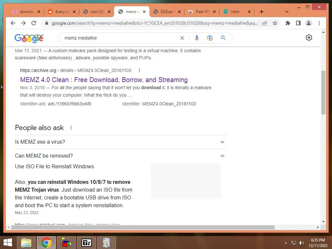The height and width of the screenshot is (249, 332).
Task: Select the Chrome address bar URL
Action: 155,23
